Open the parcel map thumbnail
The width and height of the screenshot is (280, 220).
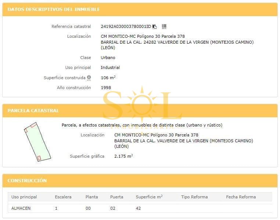coord(37,142)
